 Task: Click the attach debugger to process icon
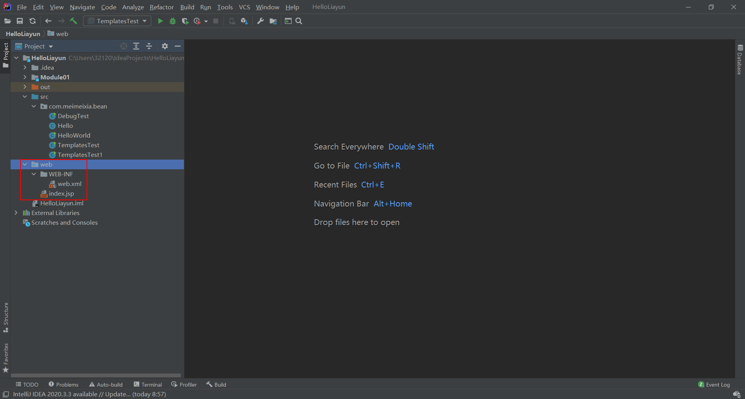click(232, 21)
